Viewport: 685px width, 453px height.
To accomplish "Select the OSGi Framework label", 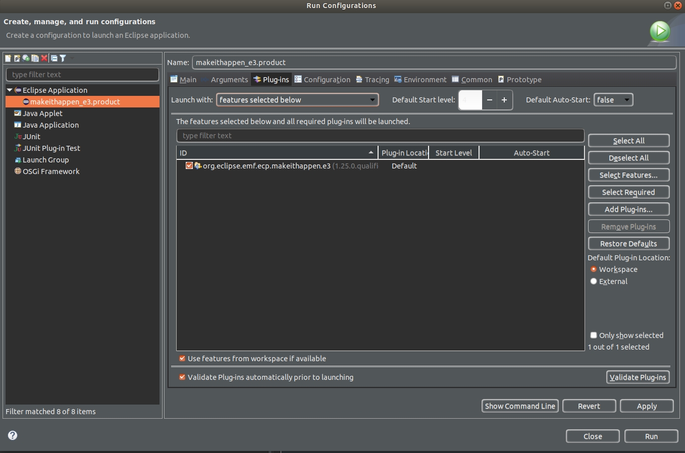I will click(x=51, y=172).
